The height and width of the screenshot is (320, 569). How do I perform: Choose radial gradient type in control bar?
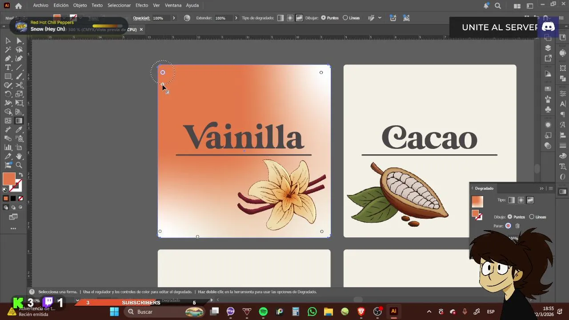coord(290,18)
